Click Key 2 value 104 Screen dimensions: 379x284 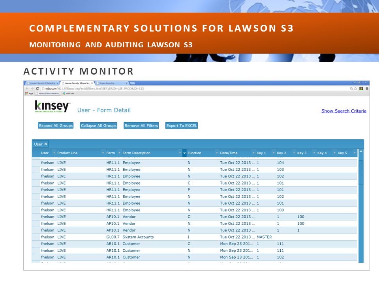[280, 163]
